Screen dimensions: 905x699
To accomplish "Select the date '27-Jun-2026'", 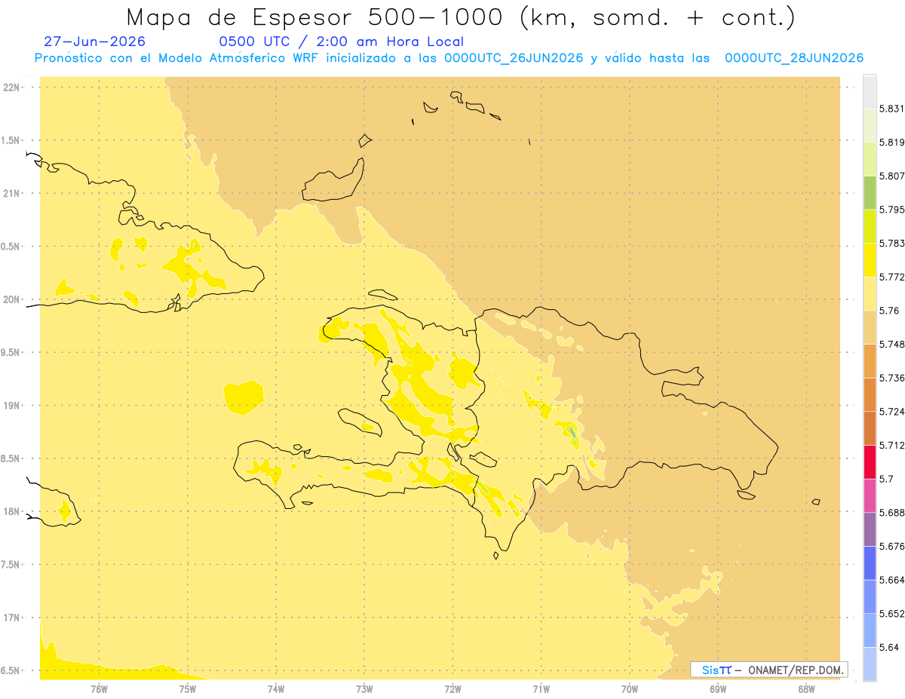I will pyautogui.click(x=95, y=41).
